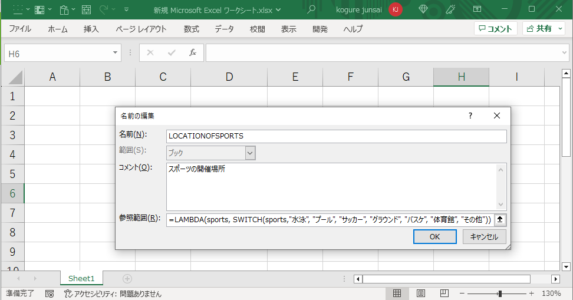Click the diamond Premium icon
Viewport: 573px width, 300px height.
point(423,9)
